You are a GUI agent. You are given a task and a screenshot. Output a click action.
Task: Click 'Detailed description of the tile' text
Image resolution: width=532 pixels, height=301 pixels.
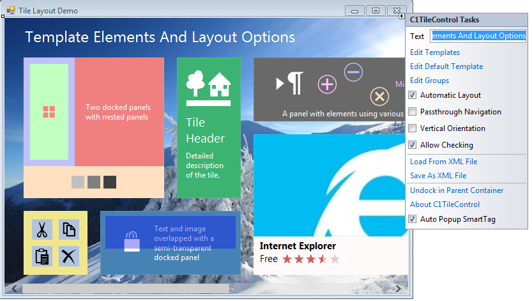coord(204,166)
